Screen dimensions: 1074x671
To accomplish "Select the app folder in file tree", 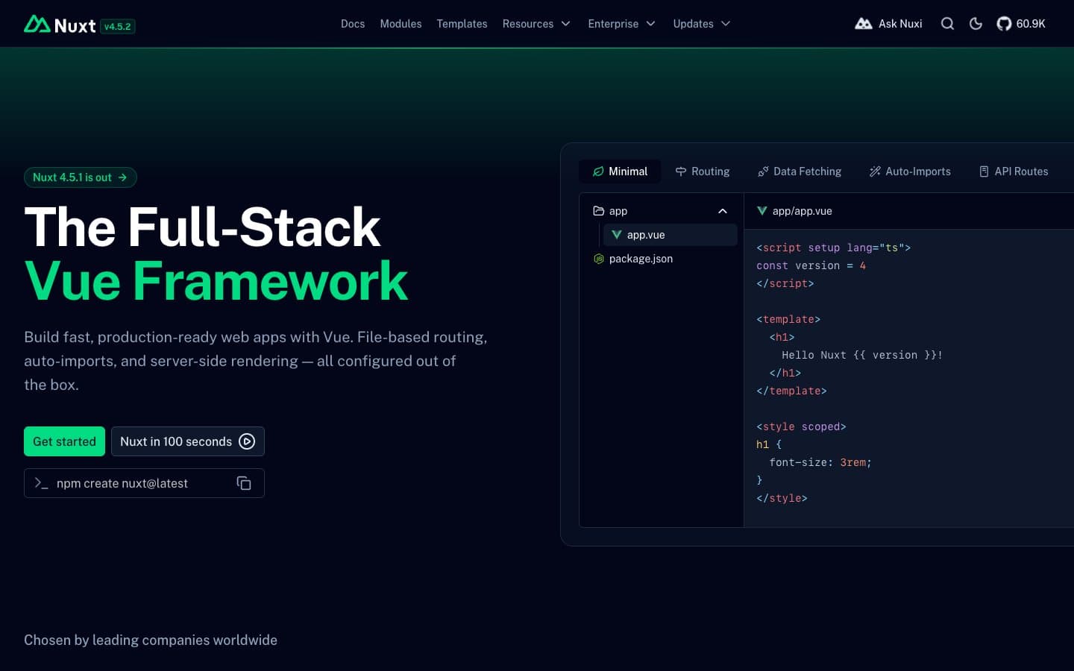I will (661, 211).
